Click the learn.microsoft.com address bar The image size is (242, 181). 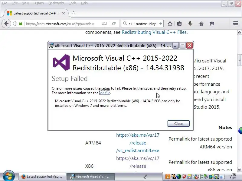click(x=60, y=24)
